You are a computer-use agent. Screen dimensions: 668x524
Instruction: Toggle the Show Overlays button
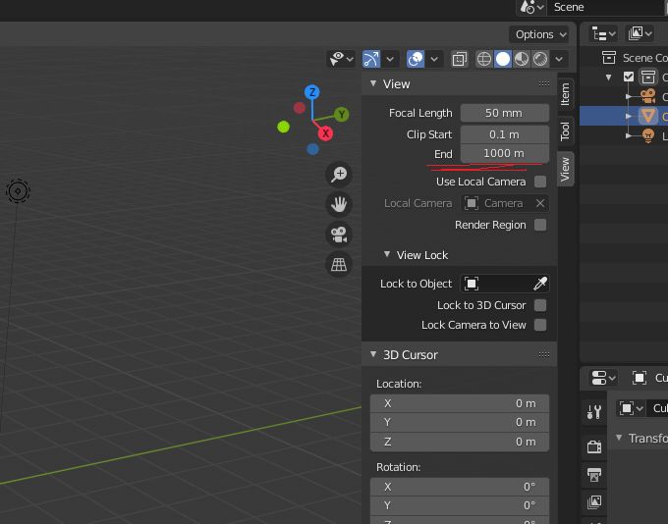416,59
